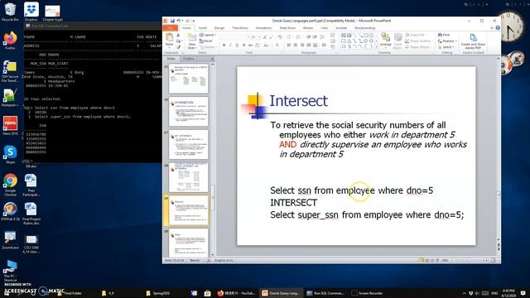This screenshot has width=530, height=298.
Task: Switch to Normal view in status bar
Action: point(422,261)
